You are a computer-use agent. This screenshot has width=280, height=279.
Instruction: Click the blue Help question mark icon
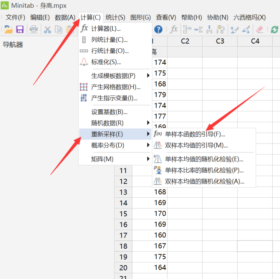tap(158, 30)
